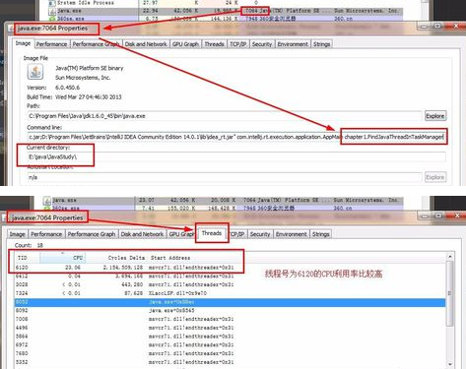466x369 pixels.
Task: Select java.exe row behind the thread list window
Action: click(x=224, y=200)
